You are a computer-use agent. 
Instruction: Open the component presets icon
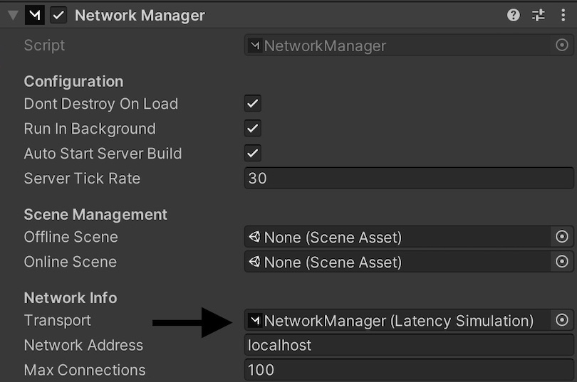539,15
